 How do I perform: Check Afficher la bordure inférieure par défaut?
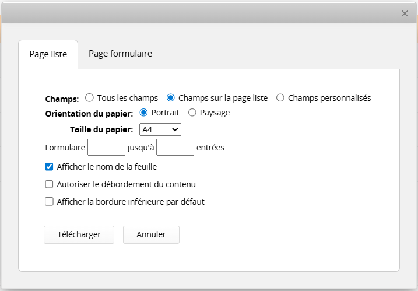point(50,202)
